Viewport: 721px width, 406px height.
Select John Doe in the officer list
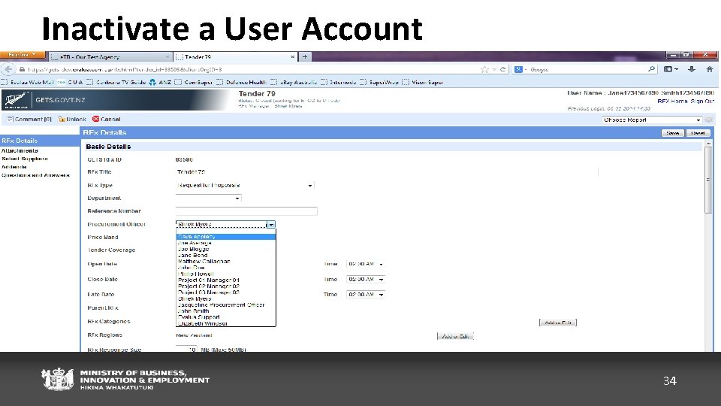tap(226, 268)
